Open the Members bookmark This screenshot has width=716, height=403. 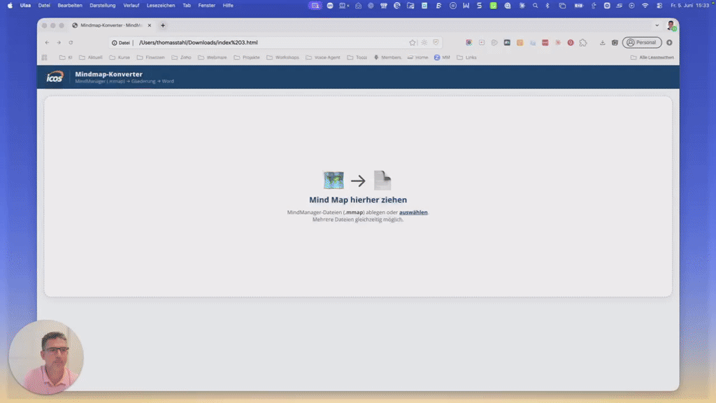pyautogui.click(x=387, y=57)
